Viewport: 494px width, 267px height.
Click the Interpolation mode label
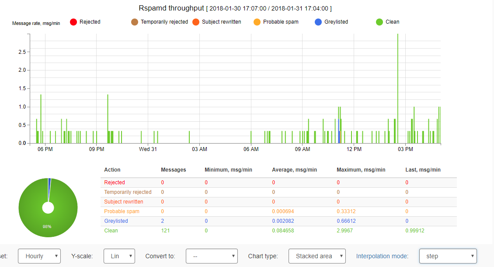[x=382, y=256]
